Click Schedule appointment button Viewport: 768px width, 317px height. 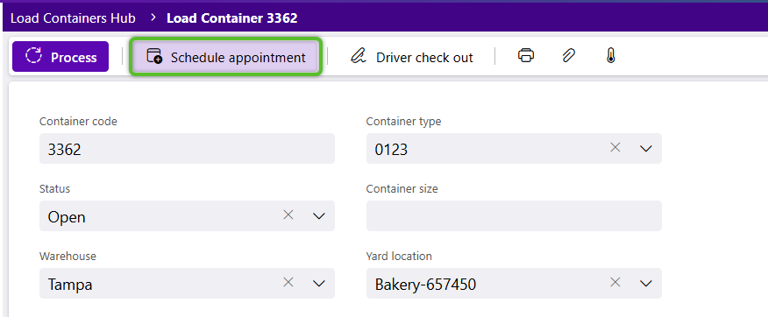[x=225, y=57]
